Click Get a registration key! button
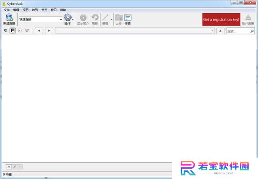The height and width of the screenshot is (179, 258). (221, 19)
